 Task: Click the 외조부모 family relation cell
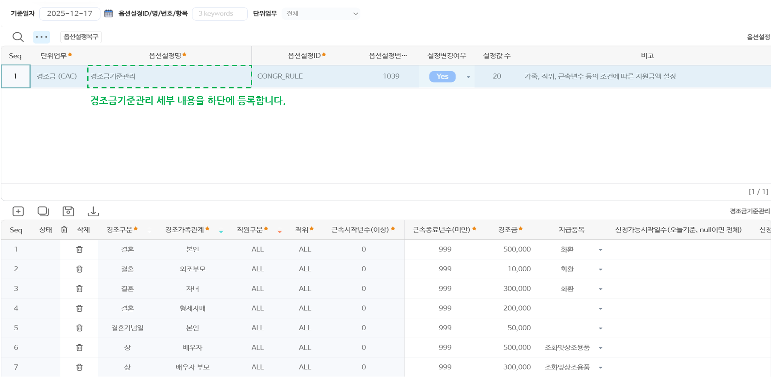[193, 269]
